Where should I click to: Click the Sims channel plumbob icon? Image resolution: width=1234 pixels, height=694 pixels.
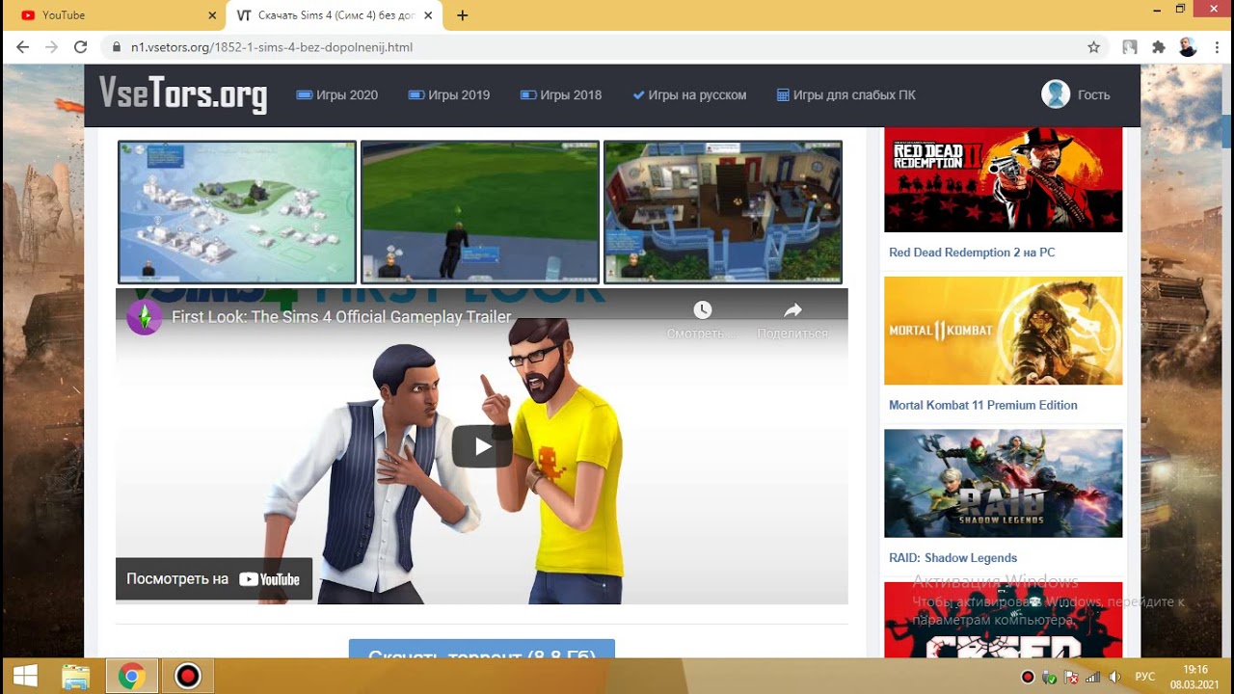pos(145,317)
